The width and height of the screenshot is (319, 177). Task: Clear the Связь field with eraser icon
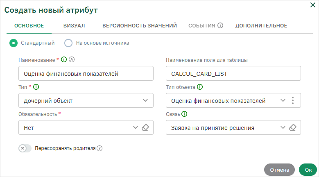292,127
